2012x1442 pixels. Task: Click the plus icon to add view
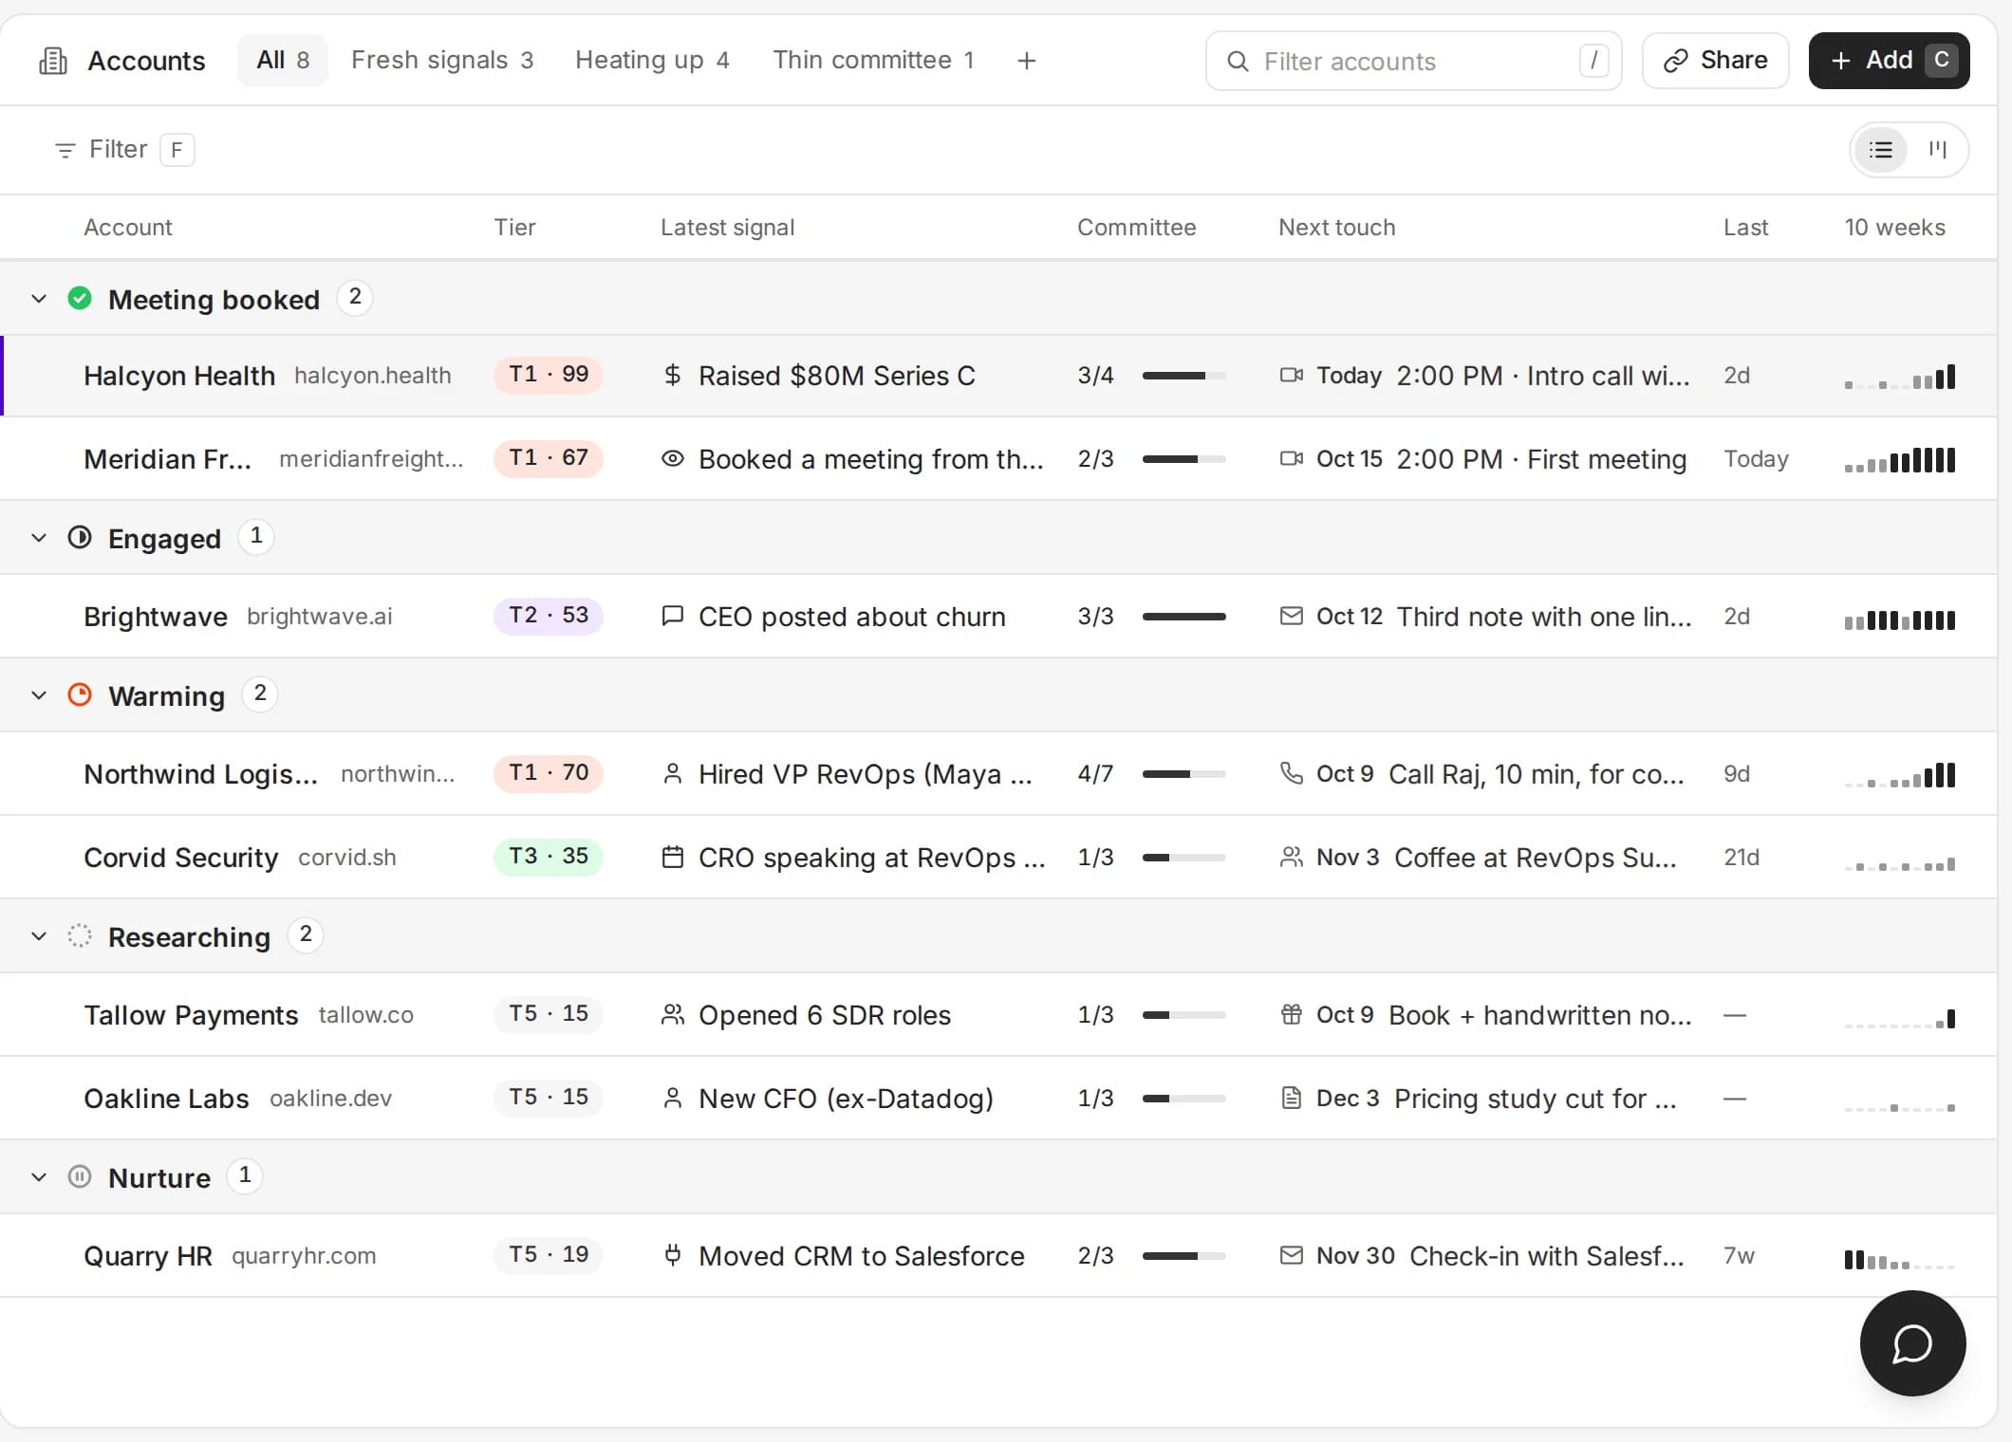[1026, 61]
